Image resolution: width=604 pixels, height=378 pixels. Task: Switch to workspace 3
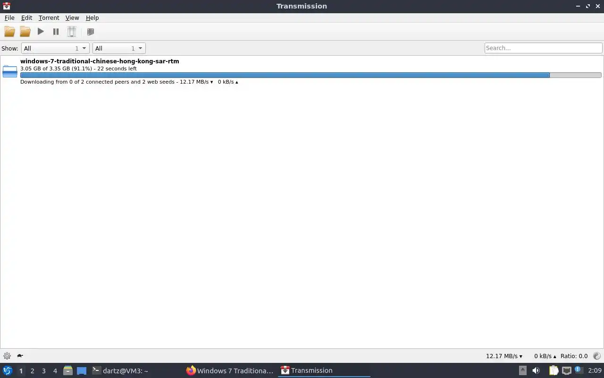pyautogui.click(x=43, y=371)
